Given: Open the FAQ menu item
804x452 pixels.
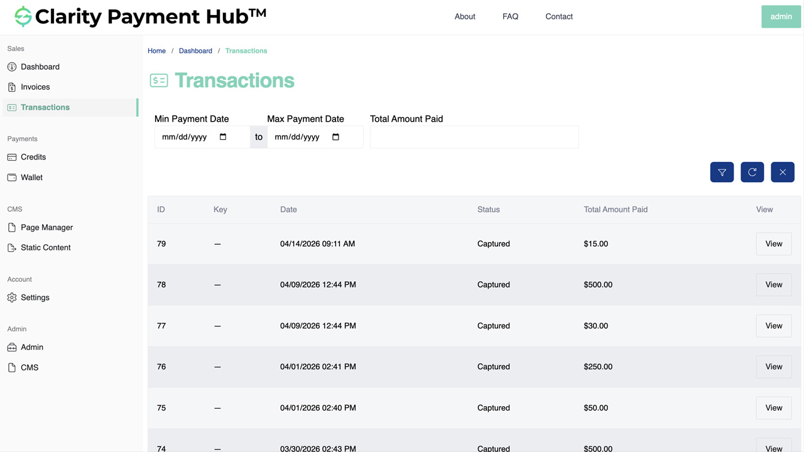Looking at the screenshot, I should click(x=510, y=16).
